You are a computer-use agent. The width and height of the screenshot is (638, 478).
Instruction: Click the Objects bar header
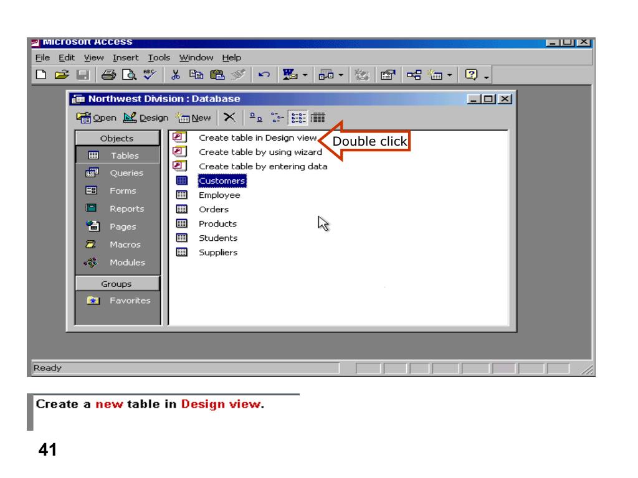pos(117,138)
